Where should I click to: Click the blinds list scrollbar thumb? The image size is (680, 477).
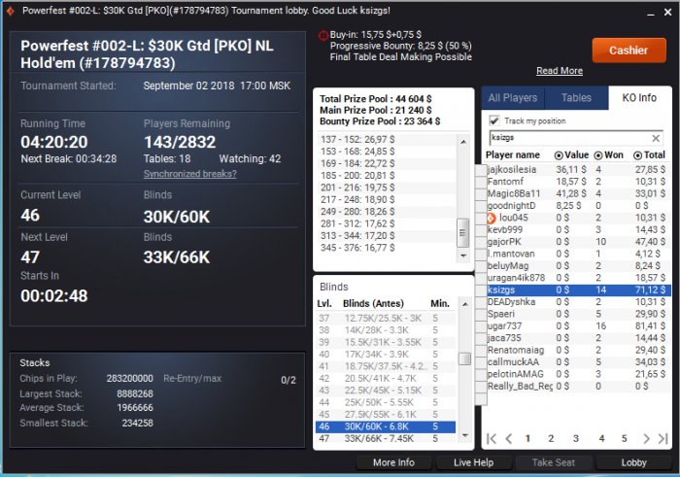tap(464, 358)
